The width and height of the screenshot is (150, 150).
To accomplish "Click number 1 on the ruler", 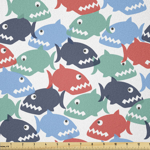I will (x=11, y=144).
